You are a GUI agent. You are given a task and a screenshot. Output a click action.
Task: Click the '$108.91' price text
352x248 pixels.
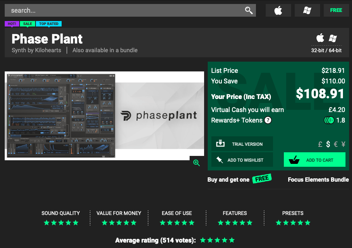point(320,94)
